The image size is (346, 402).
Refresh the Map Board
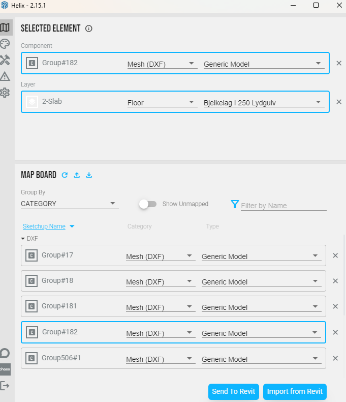(65, 175)
